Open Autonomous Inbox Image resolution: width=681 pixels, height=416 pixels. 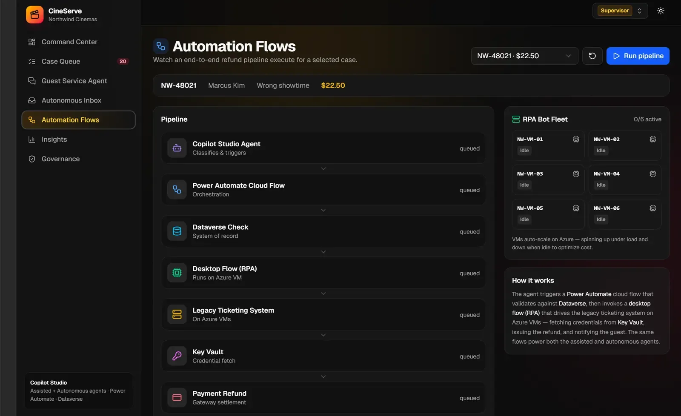click(78, 100)
